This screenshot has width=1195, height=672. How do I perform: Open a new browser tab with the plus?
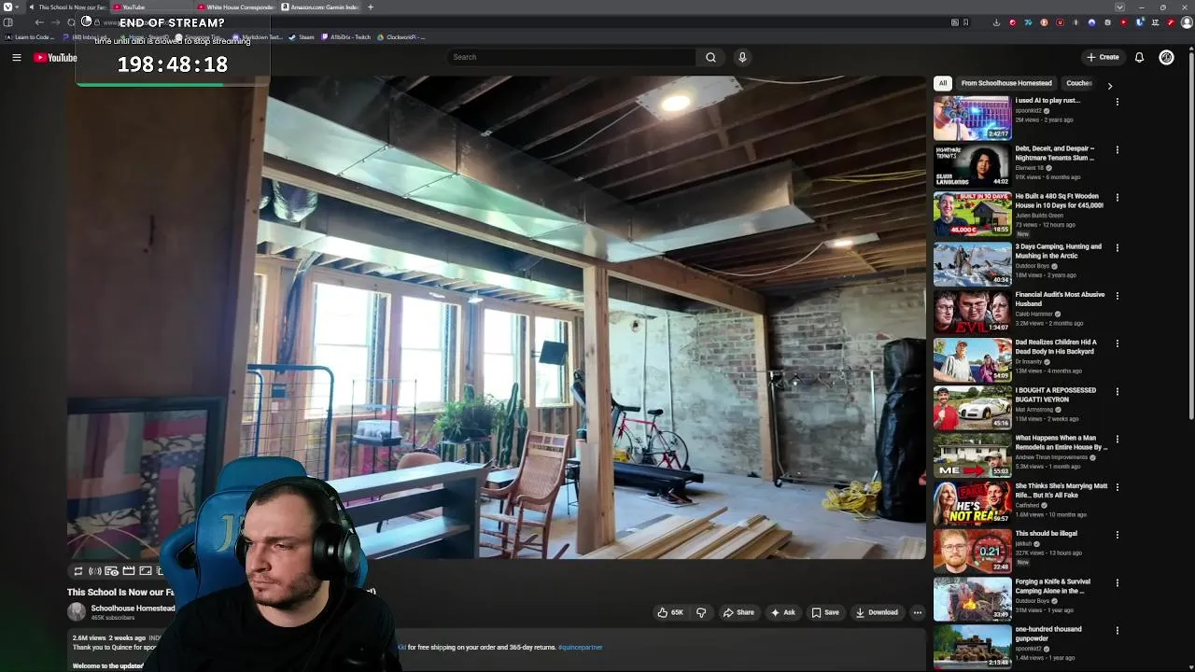[371, 7]
